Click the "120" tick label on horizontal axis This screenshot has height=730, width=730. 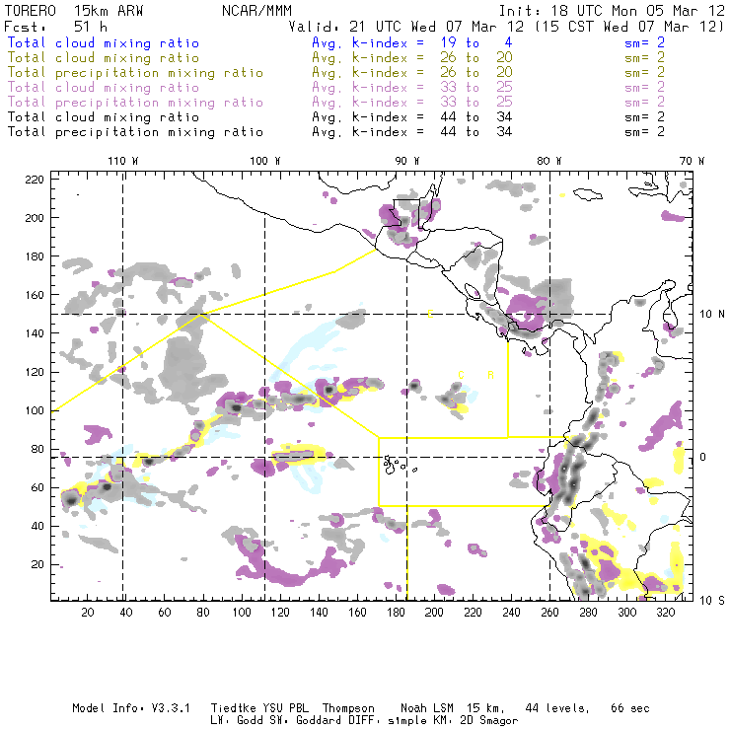point(280,613)
